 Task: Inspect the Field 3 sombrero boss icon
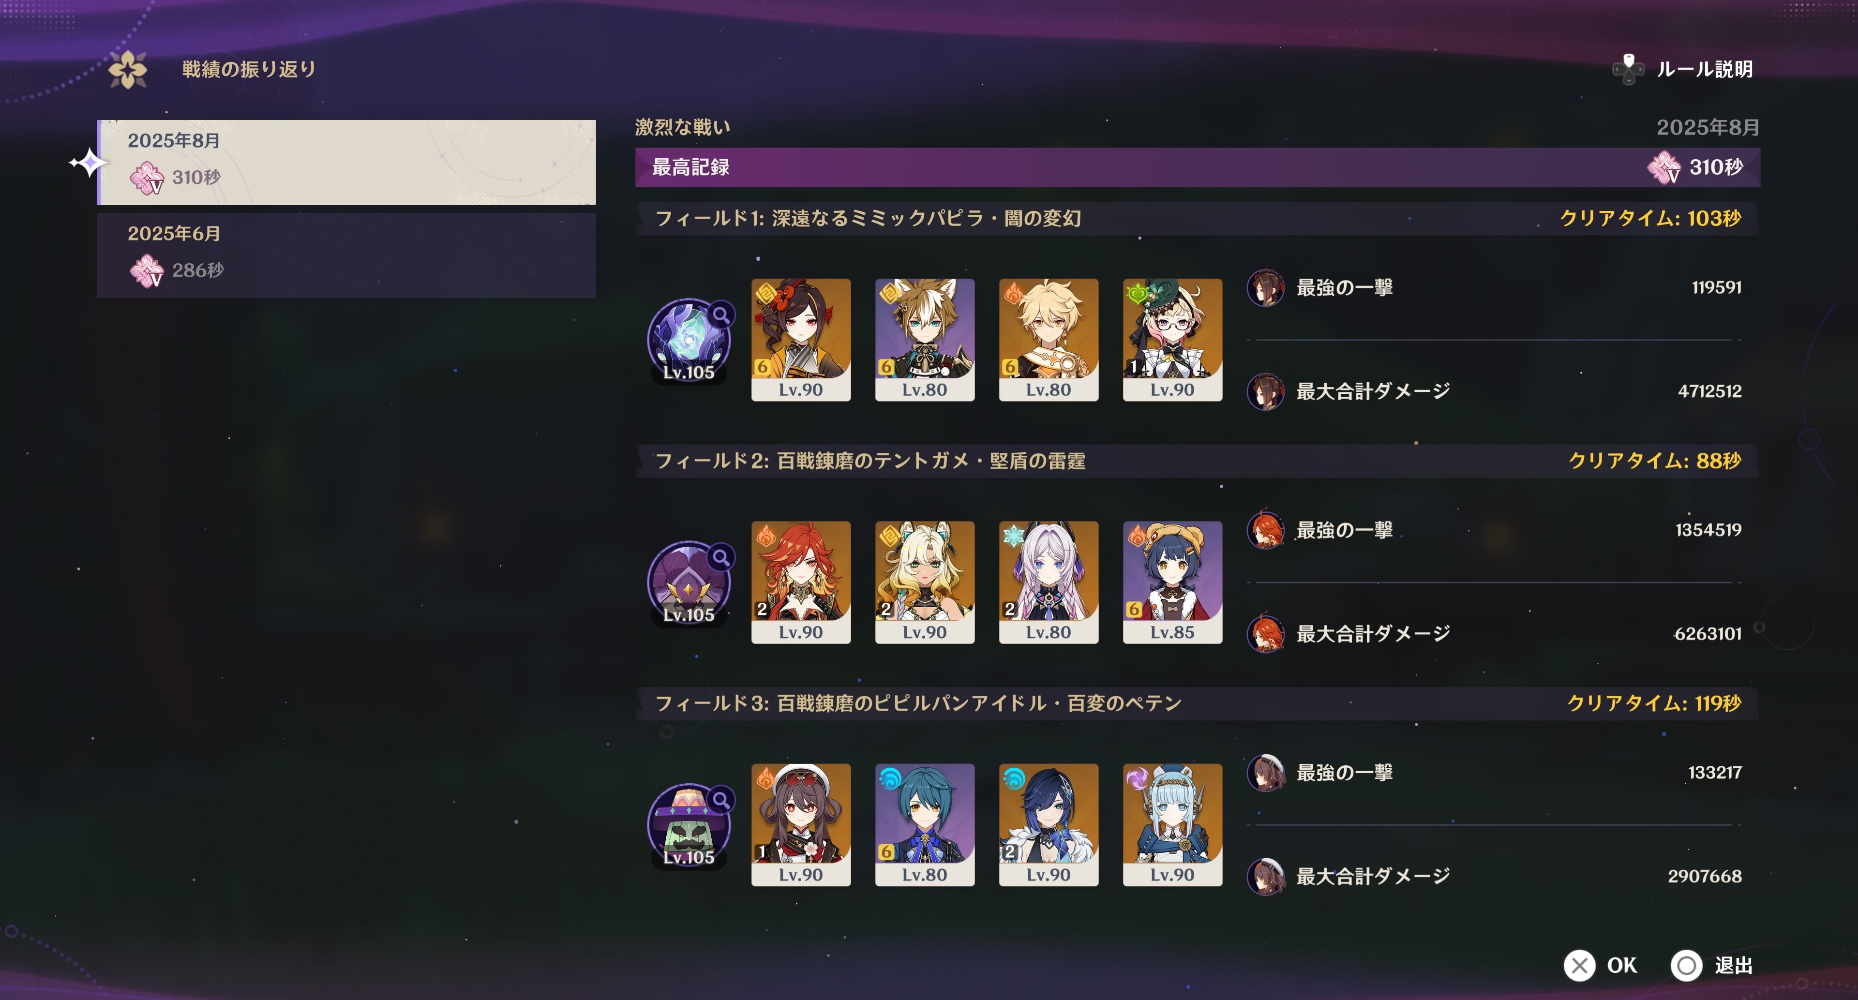(x=689, y=825)
